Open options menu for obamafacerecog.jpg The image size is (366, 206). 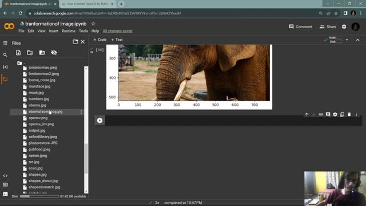coord(81,112)
